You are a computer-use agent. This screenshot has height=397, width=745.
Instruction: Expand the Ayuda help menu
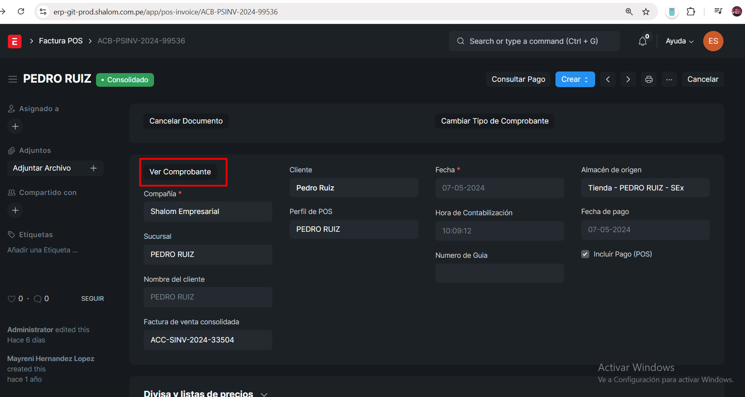pos(679,41)
